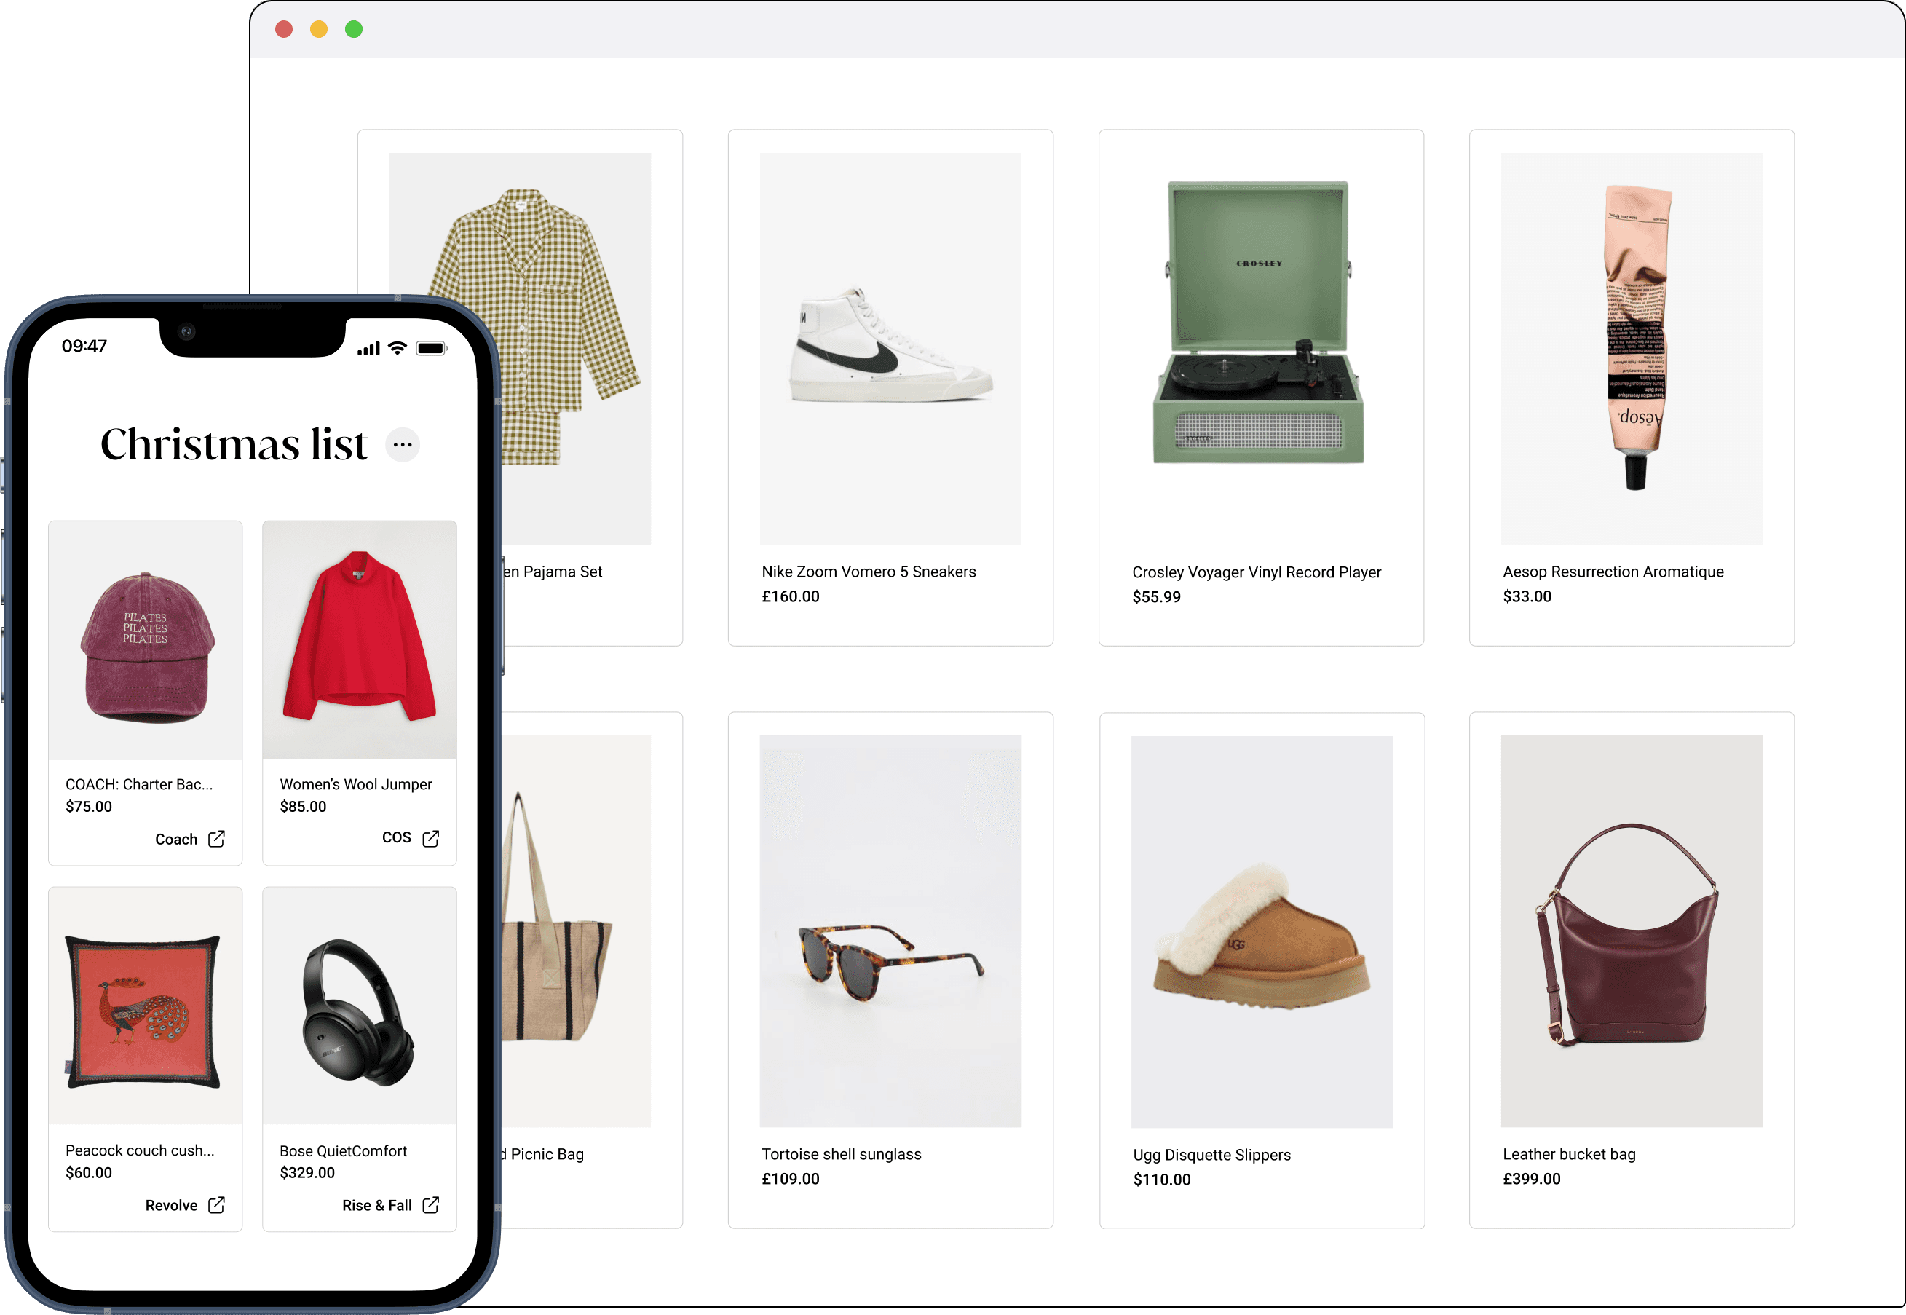This screenshot has width=1906, height=1315.
Task: Open the red wool jumper image
Action: (x=359, y=639)
